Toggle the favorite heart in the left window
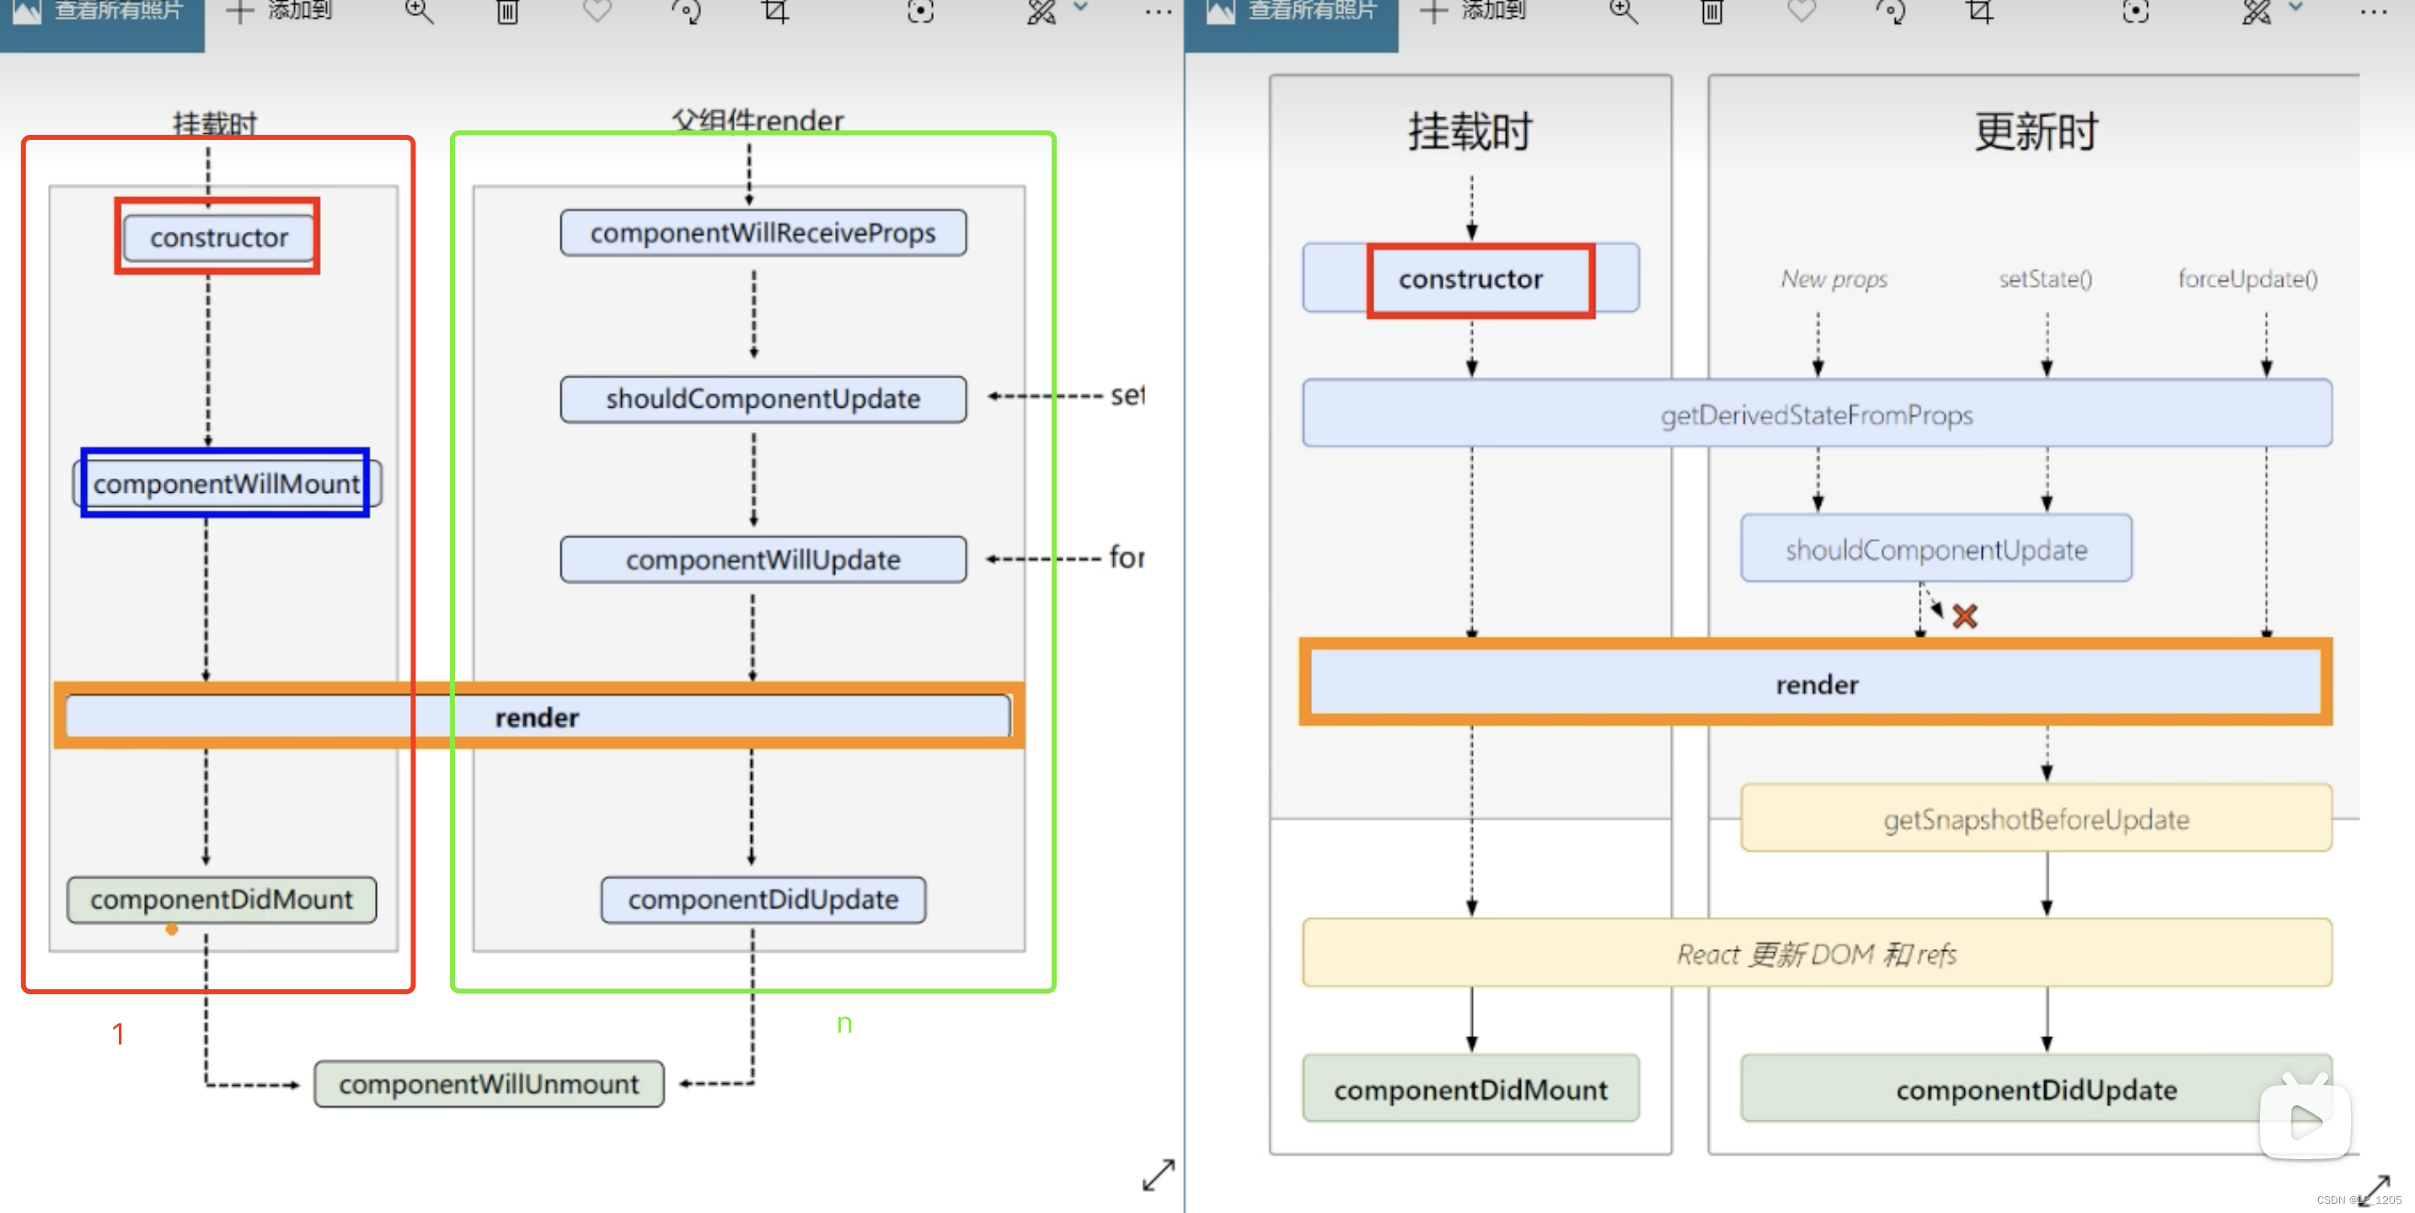This screenshot has height=1213, width=2415. pyautogui.click(x=597, y=11)
